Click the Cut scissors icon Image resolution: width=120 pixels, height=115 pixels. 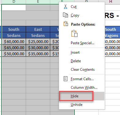point(66,6)
